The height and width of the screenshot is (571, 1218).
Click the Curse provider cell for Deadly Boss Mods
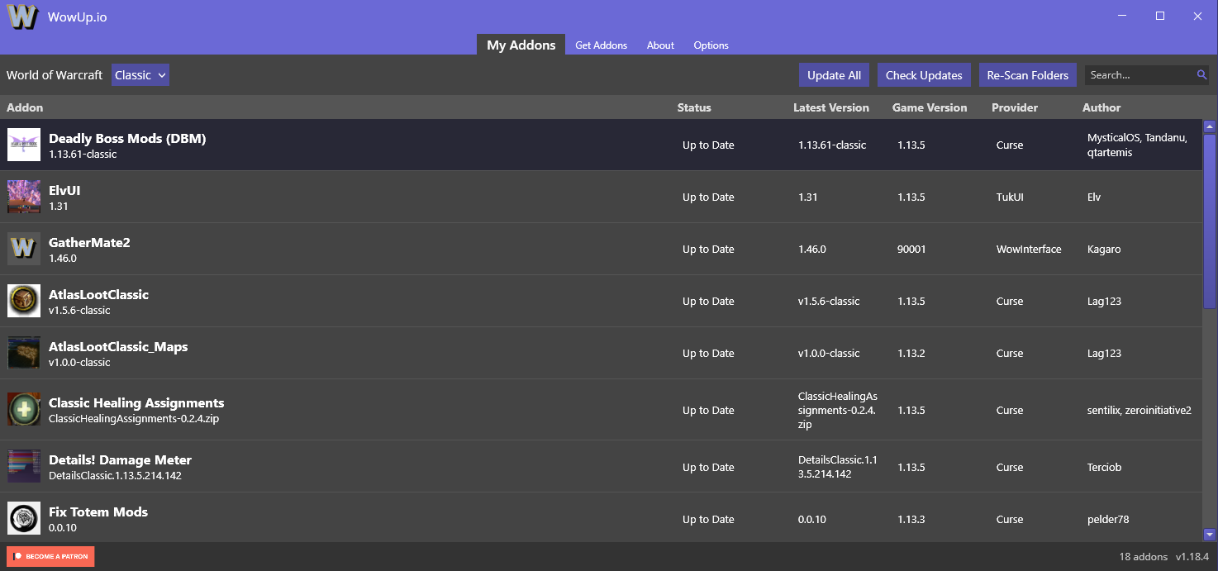coord(1010,145)
